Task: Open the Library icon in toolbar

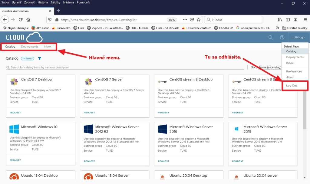Action: click(x=280, y=20)
